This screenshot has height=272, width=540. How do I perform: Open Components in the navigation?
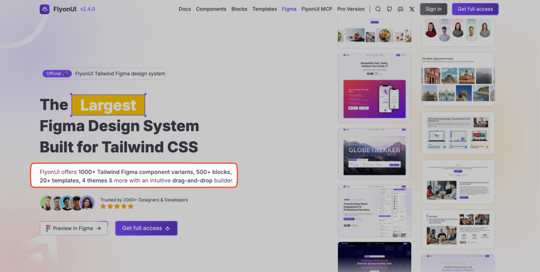211,9
